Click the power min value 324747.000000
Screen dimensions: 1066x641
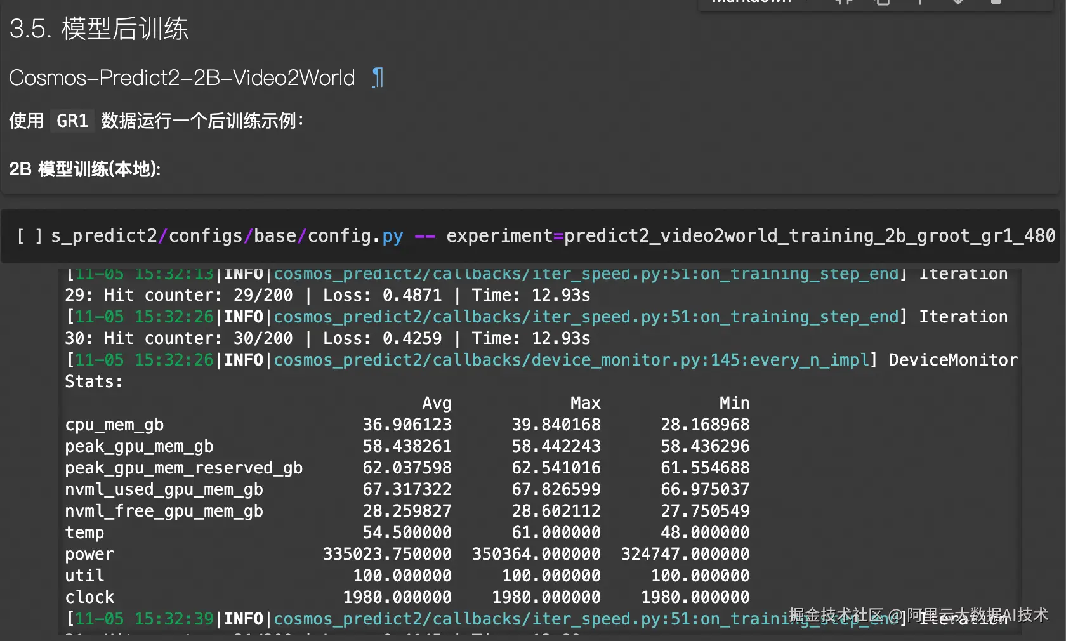click(685, 555)
